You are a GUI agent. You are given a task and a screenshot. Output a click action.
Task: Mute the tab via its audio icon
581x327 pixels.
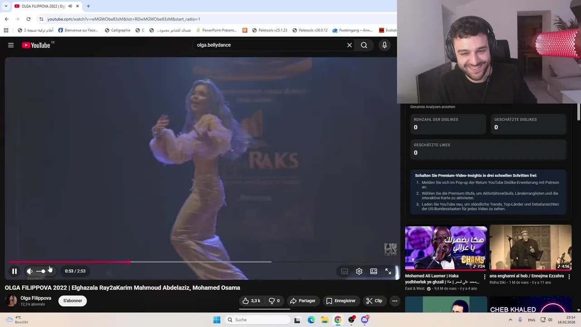click(70, 6)
